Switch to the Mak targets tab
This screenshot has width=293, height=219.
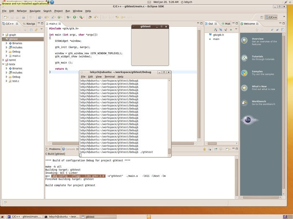(226, 24)
